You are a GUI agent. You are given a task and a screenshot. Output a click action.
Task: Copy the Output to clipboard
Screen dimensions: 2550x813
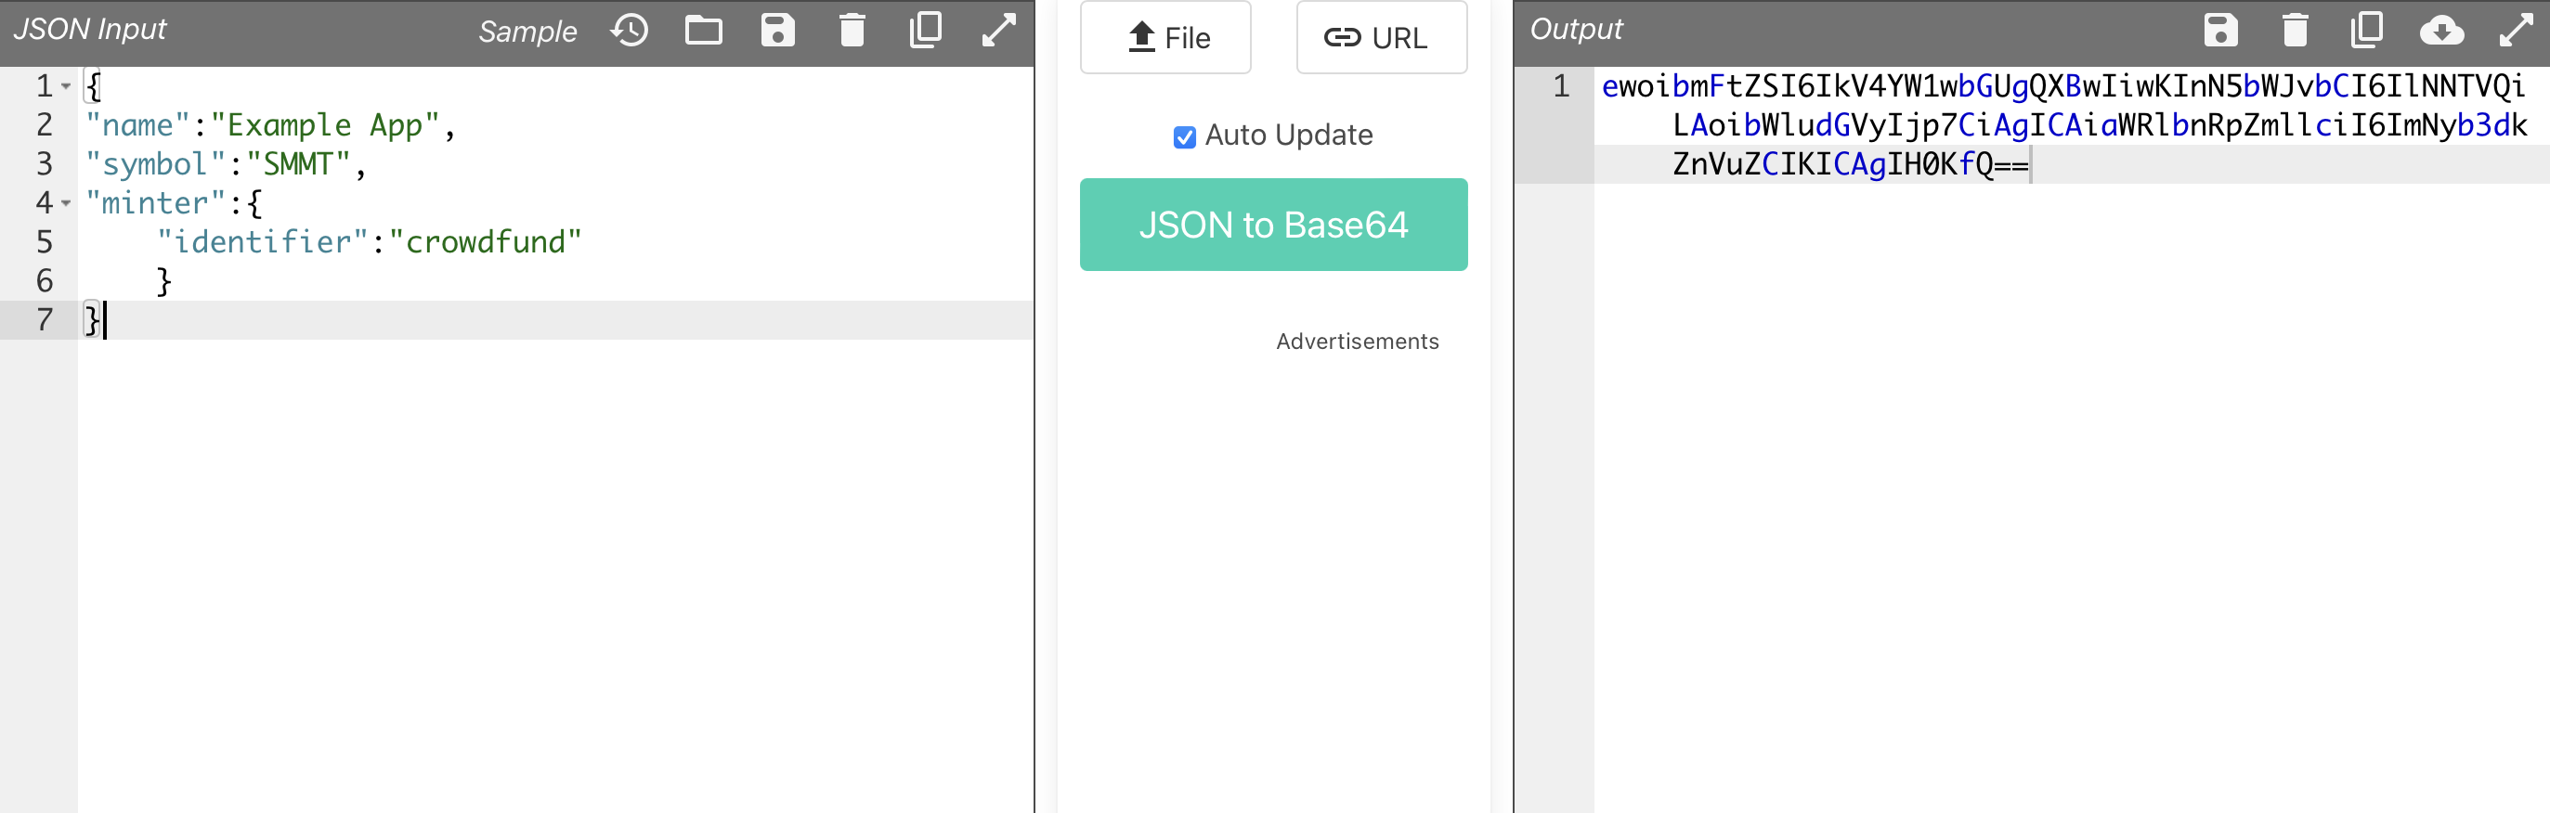[2367, 31]
